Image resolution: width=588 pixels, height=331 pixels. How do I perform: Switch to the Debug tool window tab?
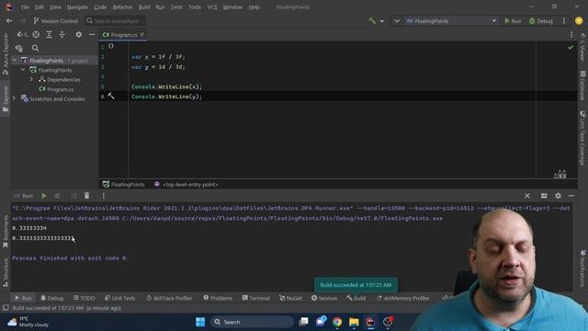tap(52, 298)
